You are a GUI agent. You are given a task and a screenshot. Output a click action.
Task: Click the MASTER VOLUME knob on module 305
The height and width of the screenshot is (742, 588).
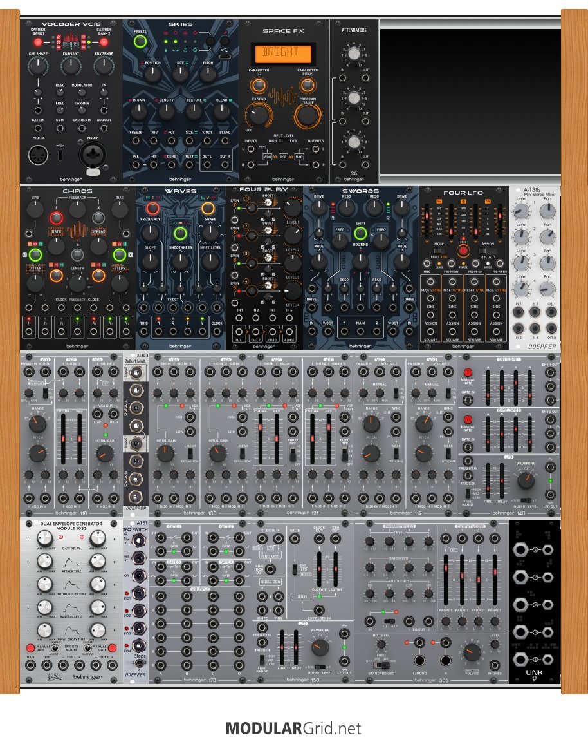[x=472, y=652]
